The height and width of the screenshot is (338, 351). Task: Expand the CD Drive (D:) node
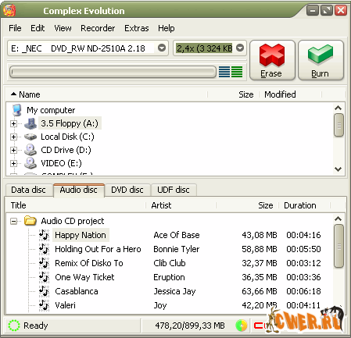pyautogui.click(x=14, y=150)
